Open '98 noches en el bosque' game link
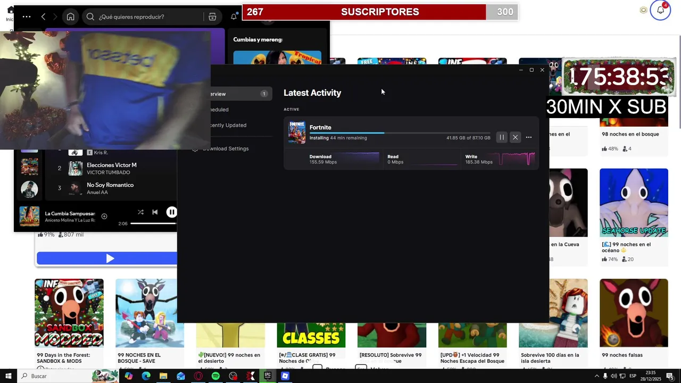This screenshot has height=383, width=681. pos(630,134)
